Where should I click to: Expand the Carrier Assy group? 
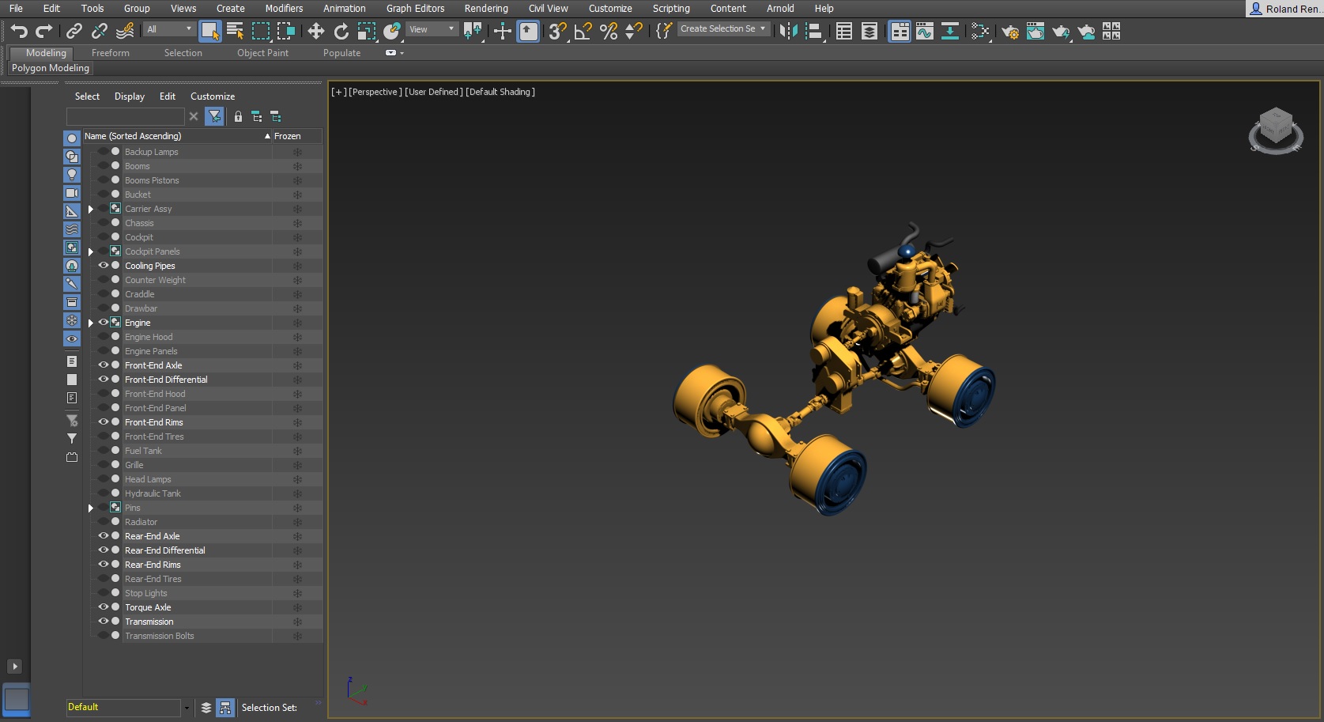coord(91,209)
